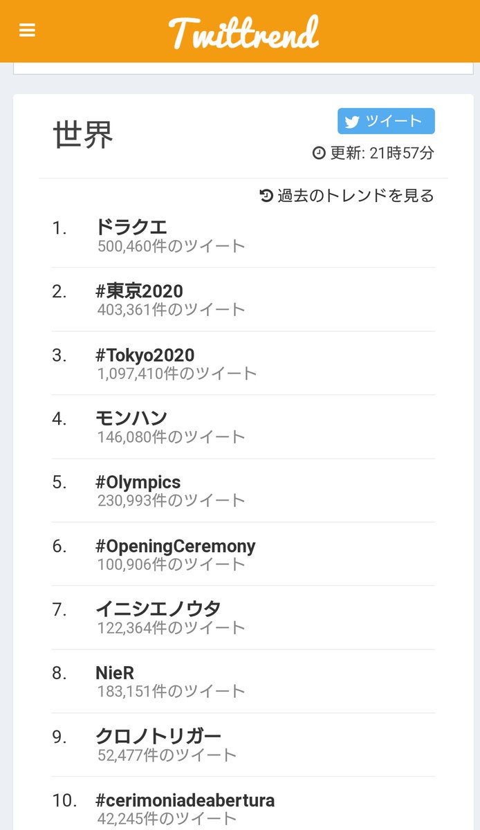The height and width of the screenshot is (830, 480).
Task: Select the クロノトリガー trend
Action: point(158,736)
